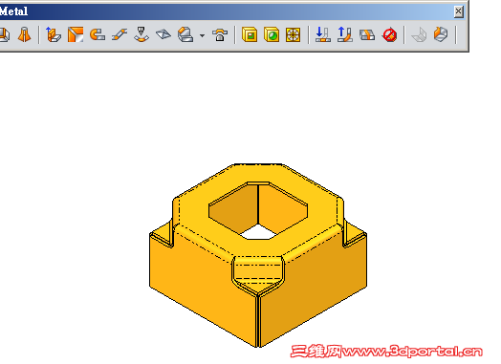Select the Vent tool

coord(293,34)
